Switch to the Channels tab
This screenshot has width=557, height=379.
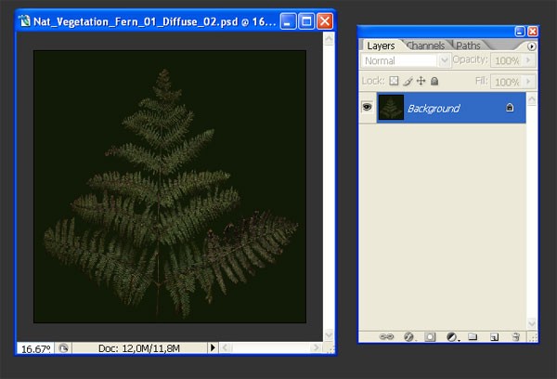point(425,46)
